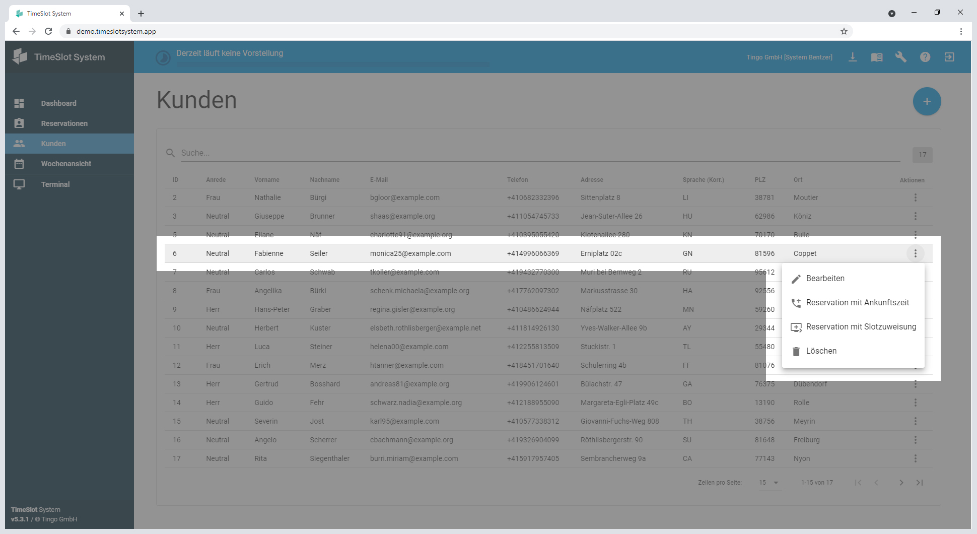
Task: Click the Tingo GmbH user label
Action: click(789, 57)
